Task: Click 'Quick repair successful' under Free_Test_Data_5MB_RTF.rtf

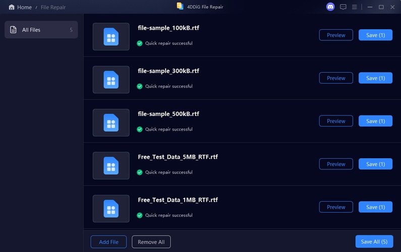Action: pyautogui.click(x=169, y=172)
